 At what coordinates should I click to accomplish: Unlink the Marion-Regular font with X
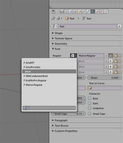coord(120,55)
